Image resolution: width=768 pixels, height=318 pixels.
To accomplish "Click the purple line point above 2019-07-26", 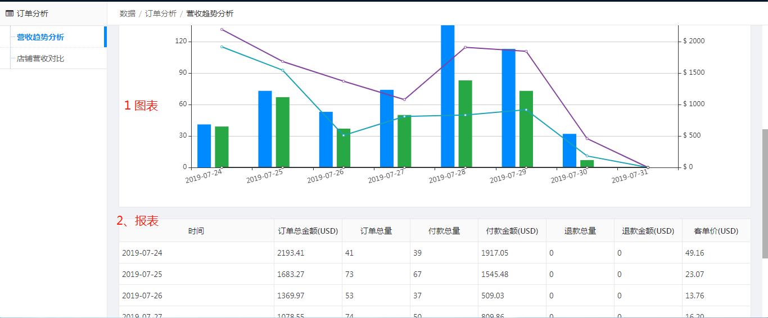I will 344,81.
